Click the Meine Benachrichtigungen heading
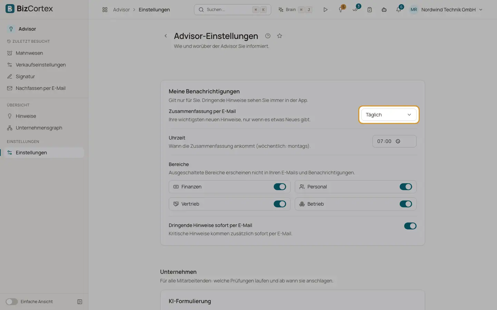497x310 pixels. click(x=204, y=91)
